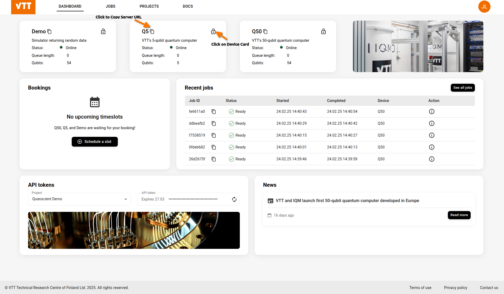Click See all jobs button
This screenshot has width=504, height=294.
[463, 88]
